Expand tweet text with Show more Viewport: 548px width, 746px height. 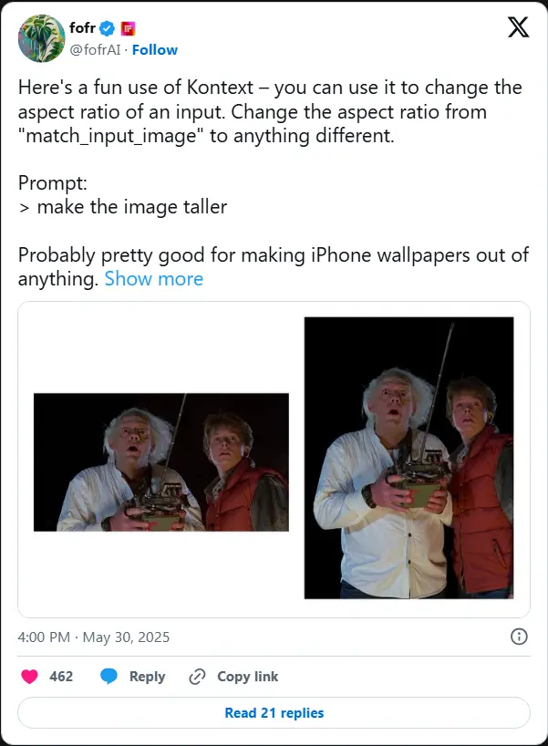coord(154,279)
